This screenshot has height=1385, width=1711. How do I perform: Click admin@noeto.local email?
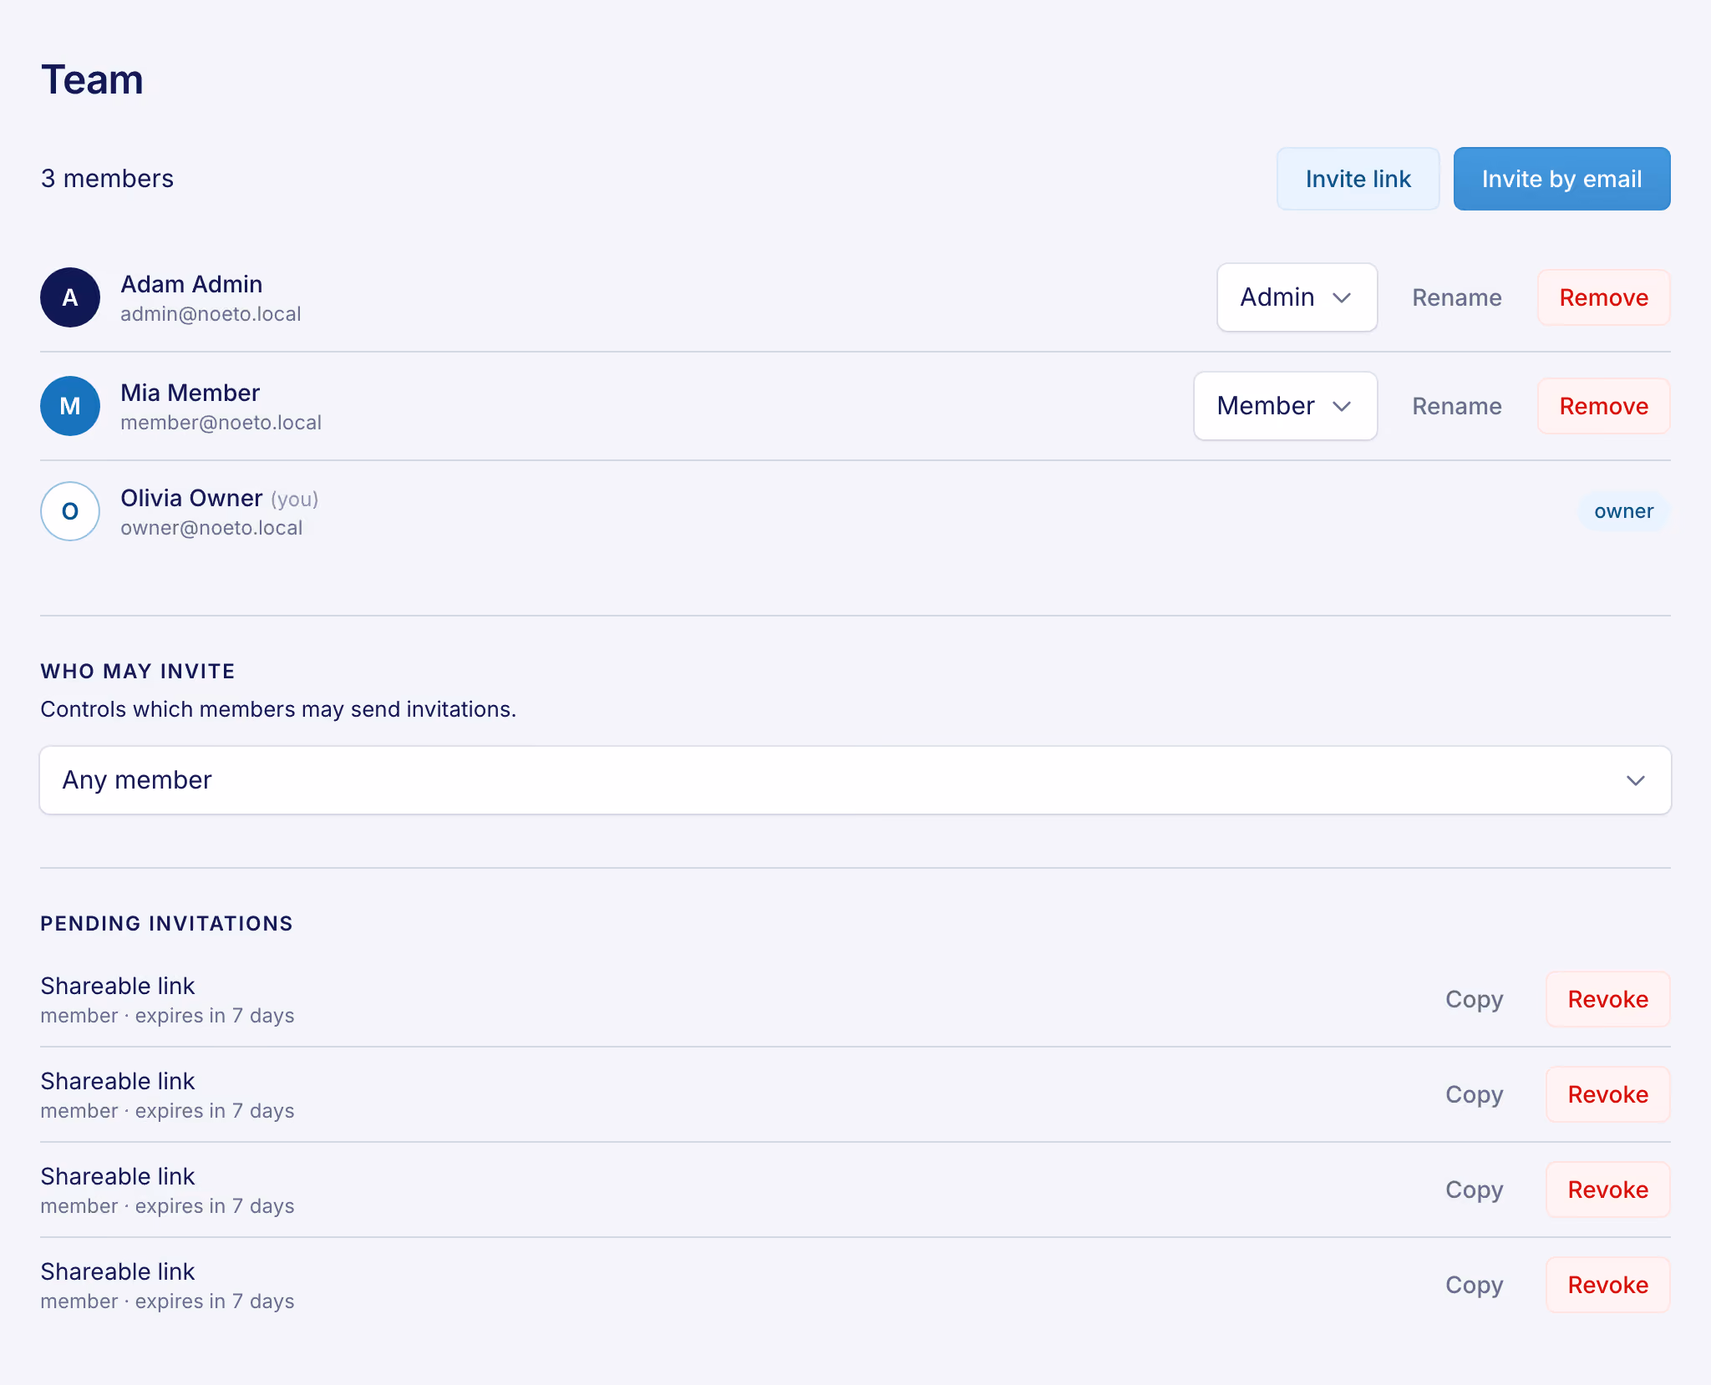(211, 314)
